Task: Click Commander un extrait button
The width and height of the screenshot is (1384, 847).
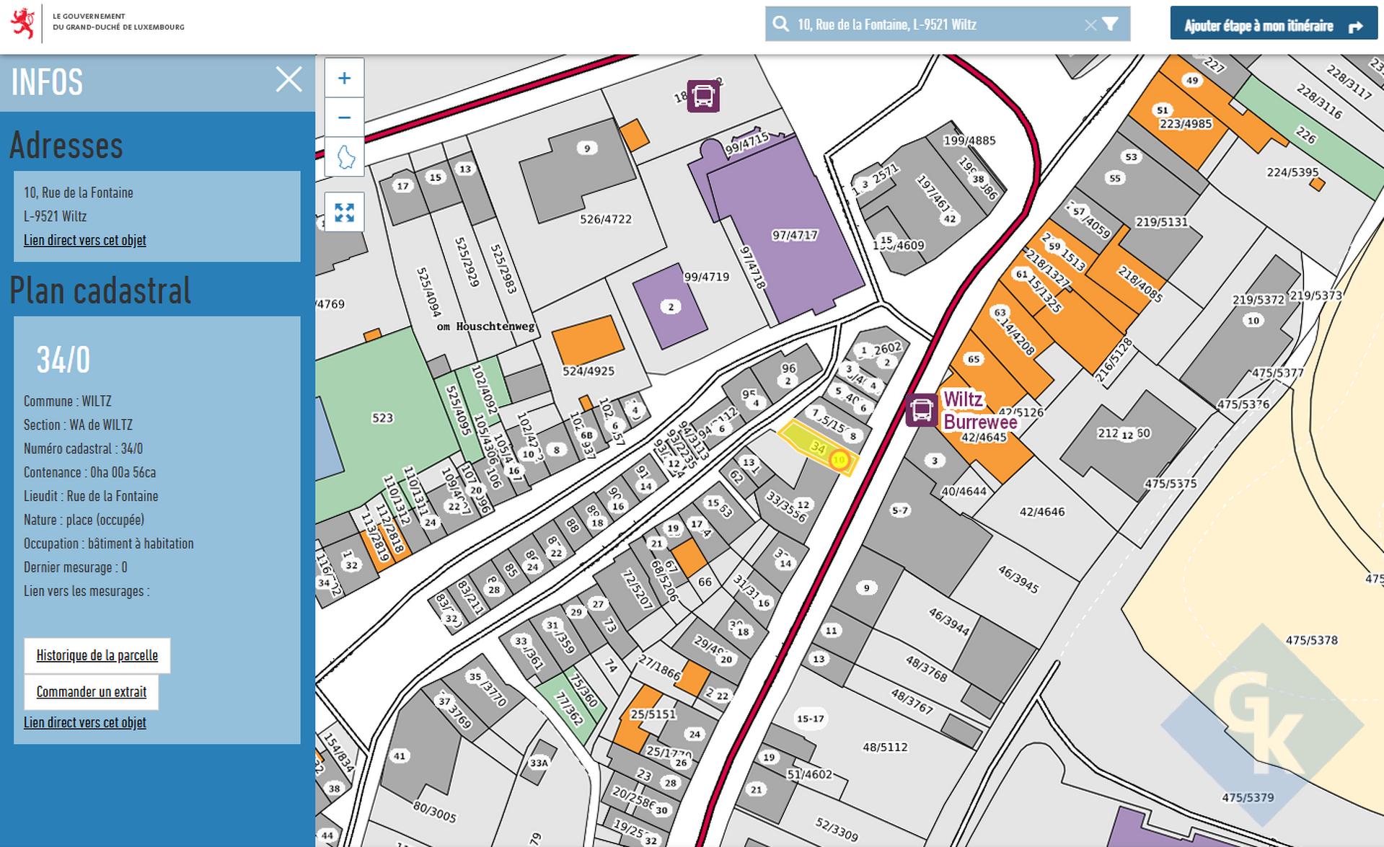Action: pyautogui.click(x=92, y=692)
